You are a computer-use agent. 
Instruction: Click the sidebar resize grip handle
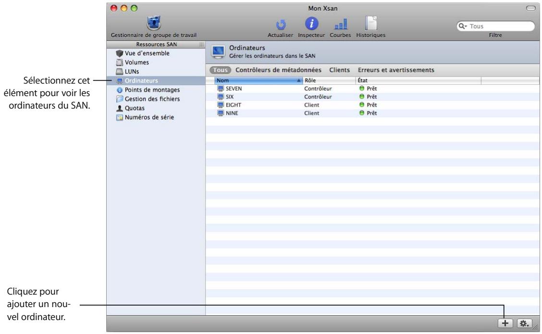tap(201, 45)
